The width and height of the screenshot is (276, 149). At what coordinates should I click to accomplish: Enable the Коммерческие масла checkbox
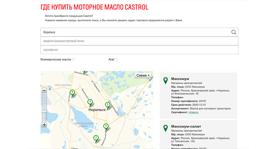(73, 60)
